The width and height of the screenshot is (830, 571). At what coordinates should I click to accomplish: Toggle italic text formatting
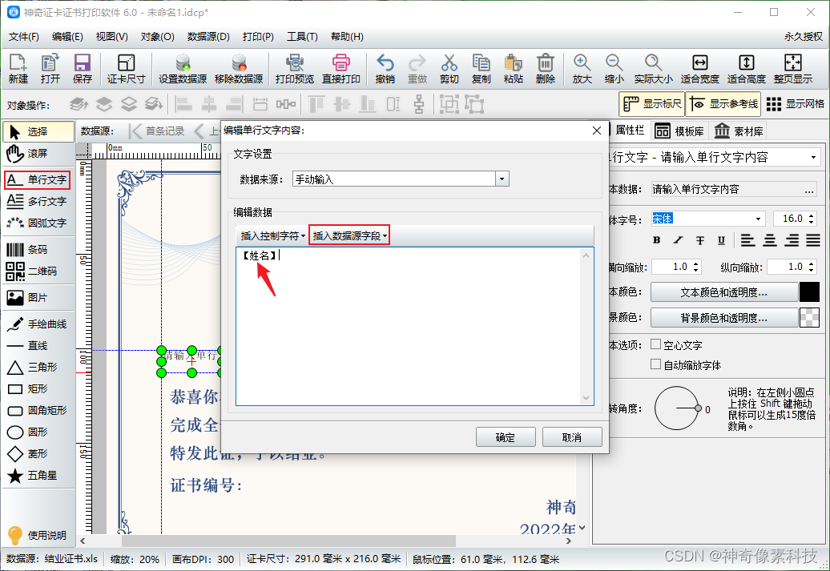tap(678, 240)
